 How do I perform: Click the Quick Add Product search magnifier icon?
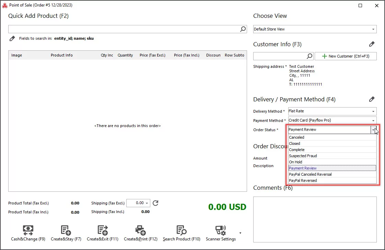243,29
